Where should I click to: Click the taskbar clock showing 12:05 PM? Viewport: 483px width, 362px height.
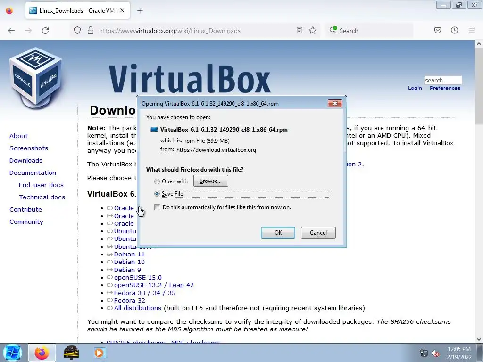459,349
